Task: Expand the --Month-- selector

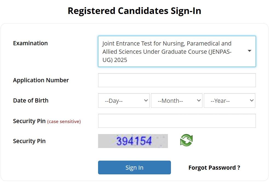Action: 176,100
